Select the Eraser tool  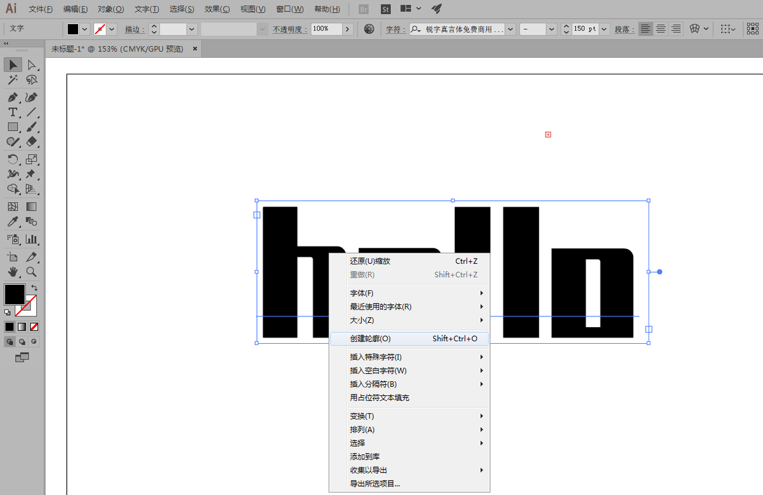[31, 142]
